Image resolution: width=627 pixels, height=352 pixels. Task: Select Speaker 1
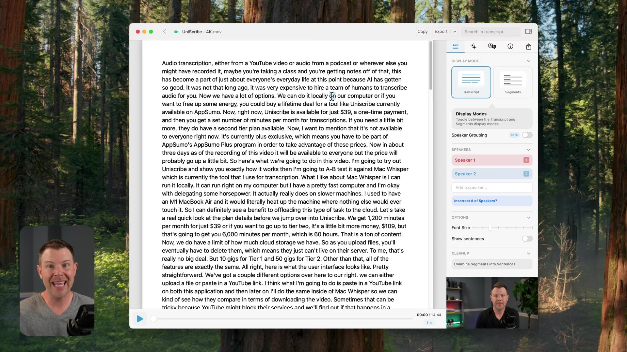tap(492, 160)
